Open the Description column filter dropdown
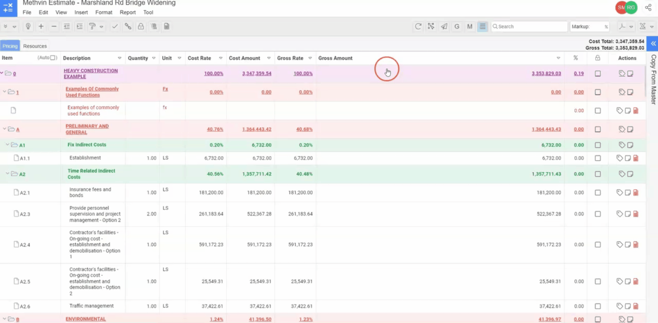The image size is (658, 323). click(x=119, y=58)
